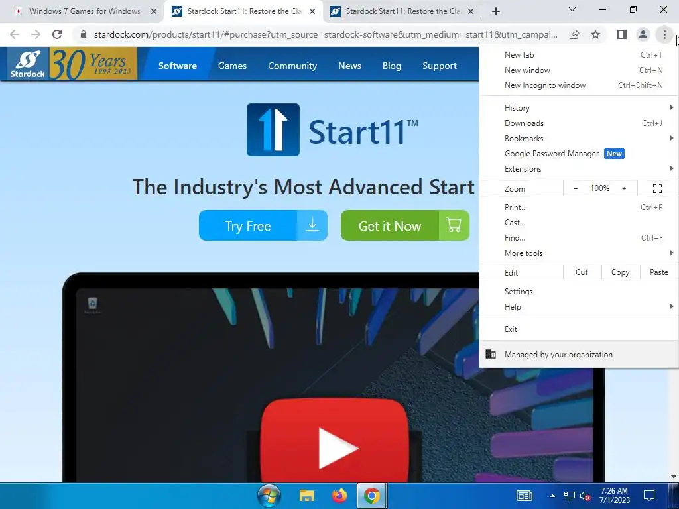The image size is (679, 509).
Task: Open the profile avatar icon
Action: (x=643, y=34)
